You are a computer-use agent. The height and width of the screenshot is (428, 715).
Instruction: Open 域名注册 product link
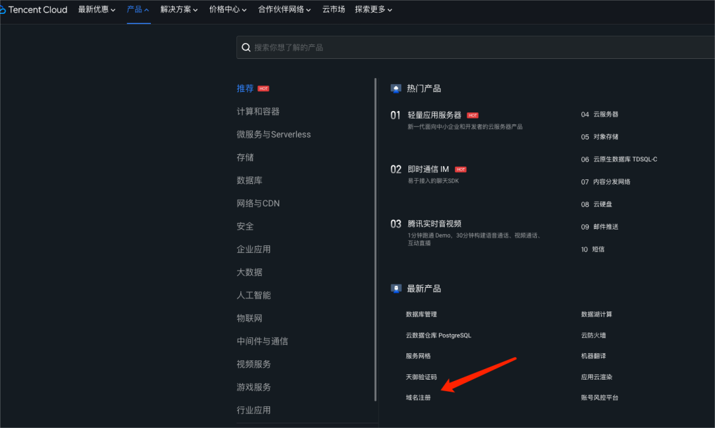[418, 398]
